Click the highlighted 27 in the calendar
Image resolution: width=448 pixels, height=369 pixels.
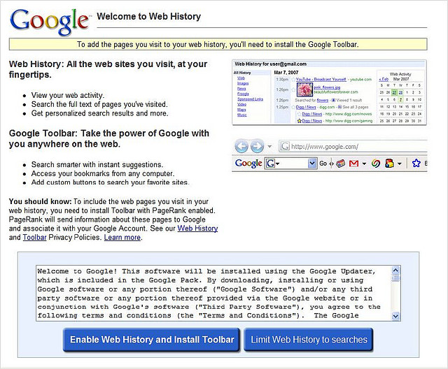click(x=394, y=92)
